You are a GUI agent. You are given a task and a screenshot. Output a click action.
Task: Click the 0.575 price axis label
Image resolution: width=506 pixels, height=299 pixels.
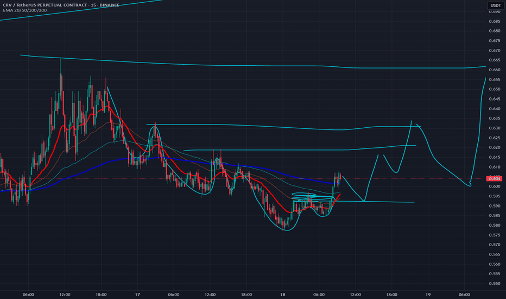[x=495, y=235]
